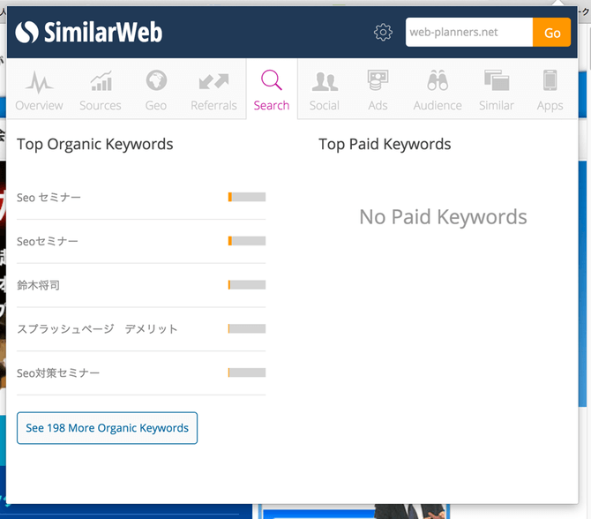Viewport: 591px width, 519px height.
Task: Select the 鈴木将司 keyword entry
Action: coord(39,285)
